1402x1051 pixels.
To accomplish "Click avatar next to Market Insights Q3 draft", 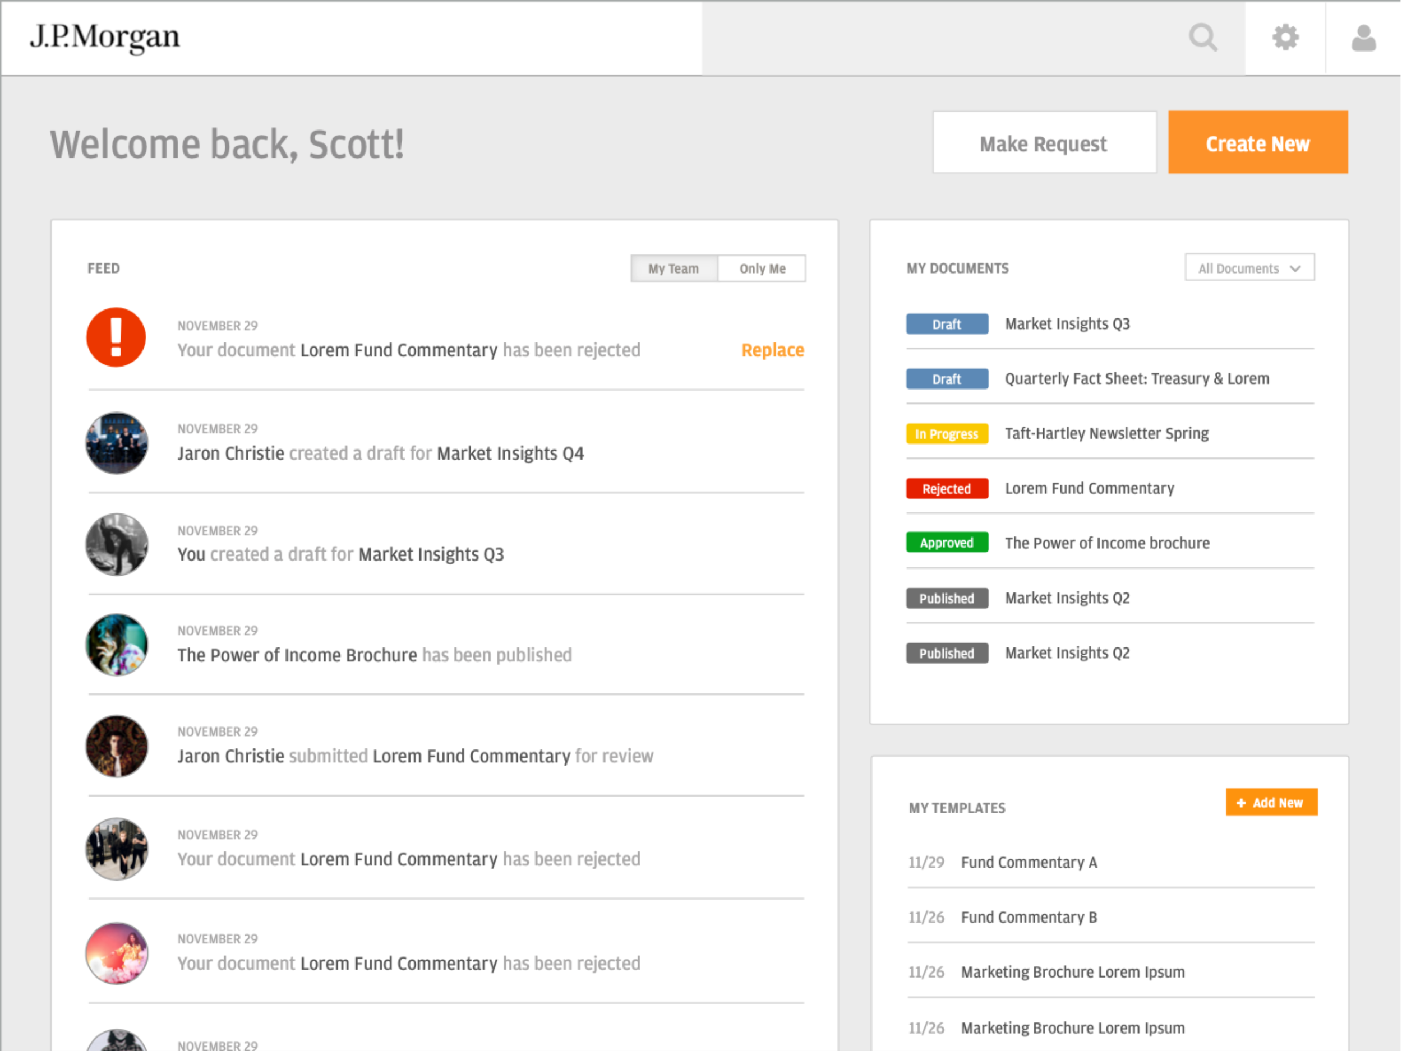I will coord(117,544).
